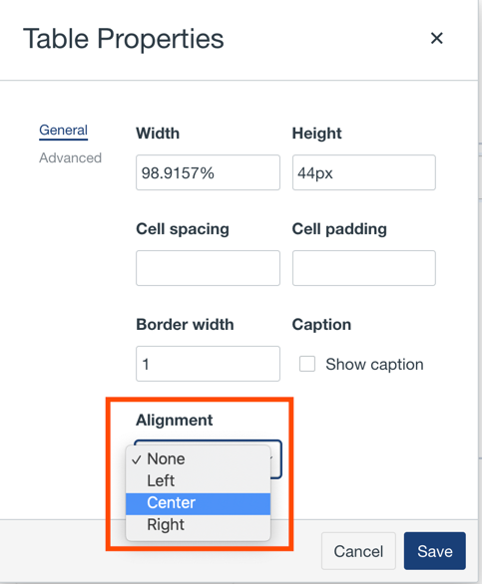482x584 pixels.
Task: Save the table properties
Action: click(435, 551)
